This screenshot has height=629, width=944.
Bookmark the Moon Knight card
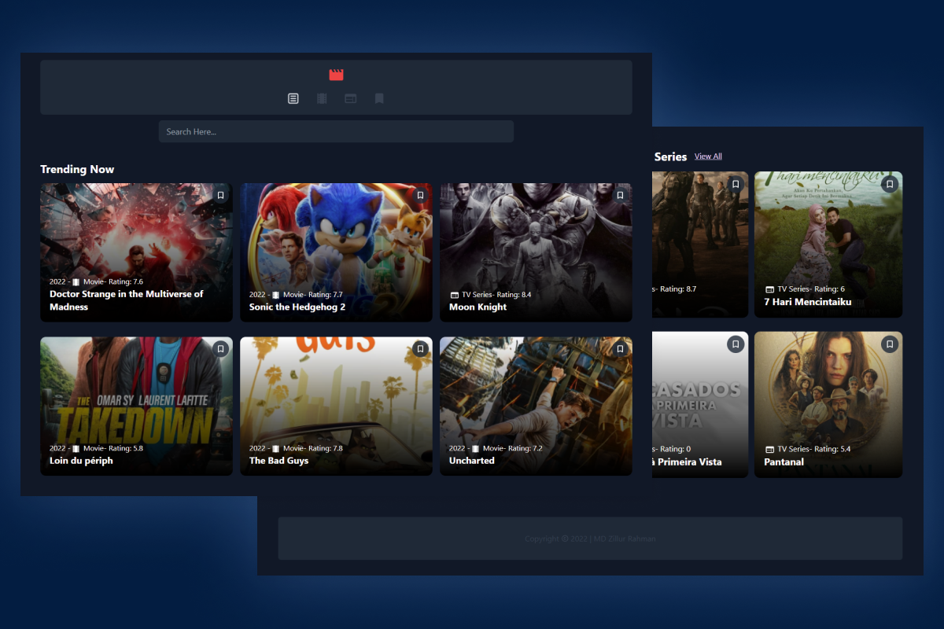620,195
